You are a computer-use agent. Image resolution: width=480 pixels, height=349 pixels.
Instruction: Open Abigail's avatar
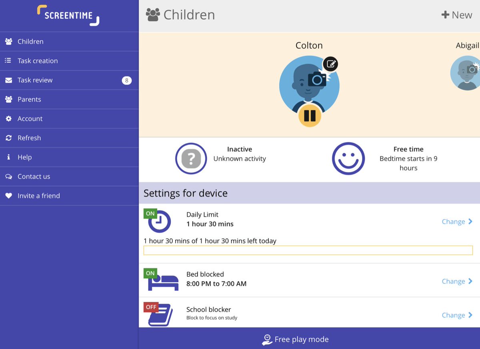pyautogui.click(x=465, y=73)
